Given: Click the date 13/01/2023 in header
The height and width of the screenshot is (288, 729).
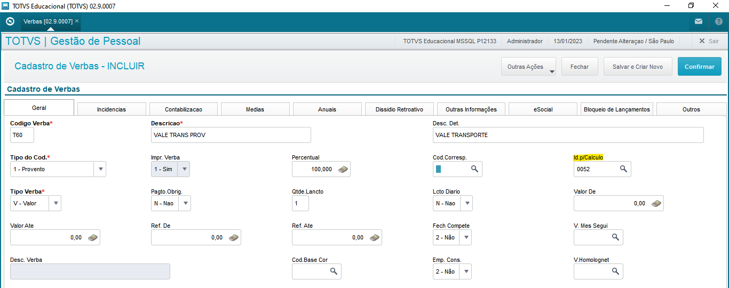Looking at the screenshot, I should coord(568,41).
